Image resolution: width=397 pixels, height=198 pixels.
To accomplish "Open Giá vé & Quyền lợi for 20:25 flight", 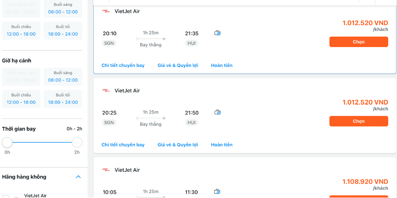I will click(178, 145).
